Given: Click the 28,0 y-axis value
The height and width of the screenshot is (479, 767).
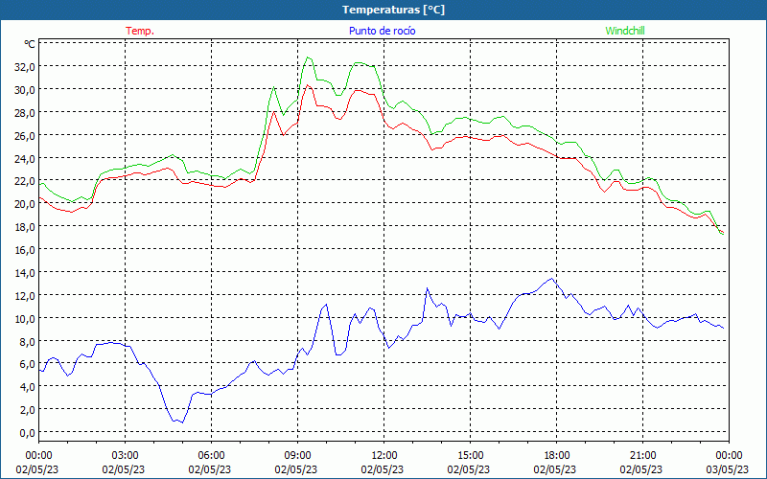Looking at the screenshot, I should coord(25,113).
